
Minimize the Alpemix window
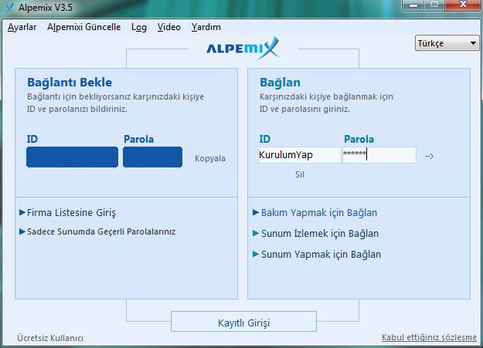413,5
